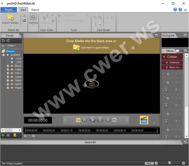189x166 pixels.
Task: Click the yellow clapperboard icon
Action: click(144, 120)
